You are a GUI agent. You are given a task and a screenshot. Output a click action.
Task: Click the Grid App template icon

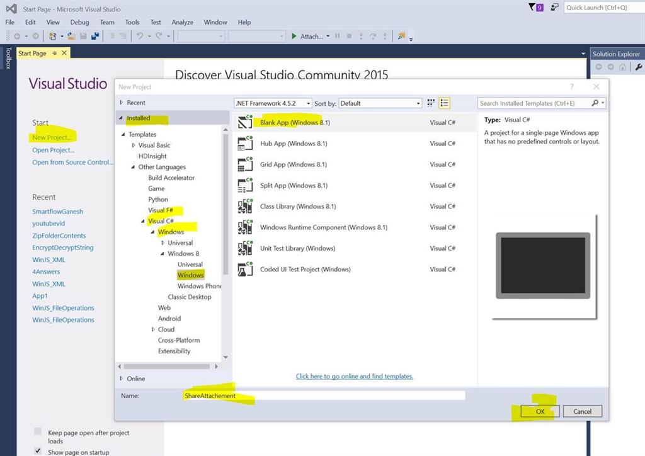245,165
